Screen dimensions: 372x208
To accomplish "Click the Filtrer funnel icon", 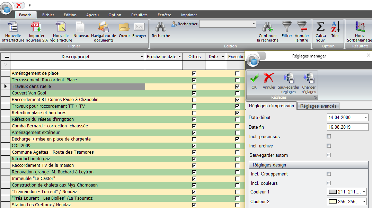I will click(286, 27).
